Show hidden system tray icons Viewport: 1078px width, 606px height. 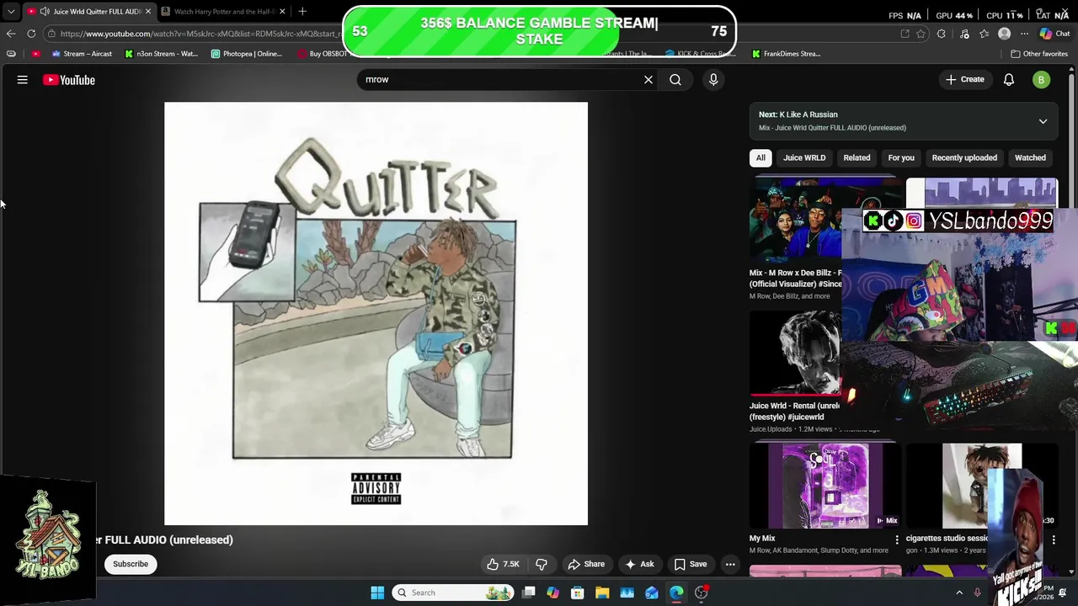click(959, 593)
